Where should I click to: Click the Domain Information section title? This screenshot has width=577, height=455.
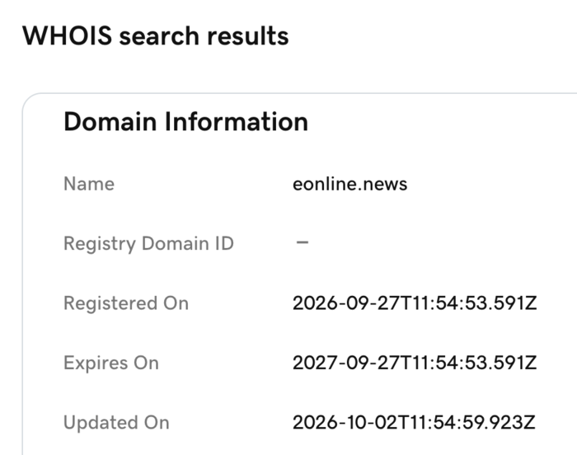tap(185, 121)
